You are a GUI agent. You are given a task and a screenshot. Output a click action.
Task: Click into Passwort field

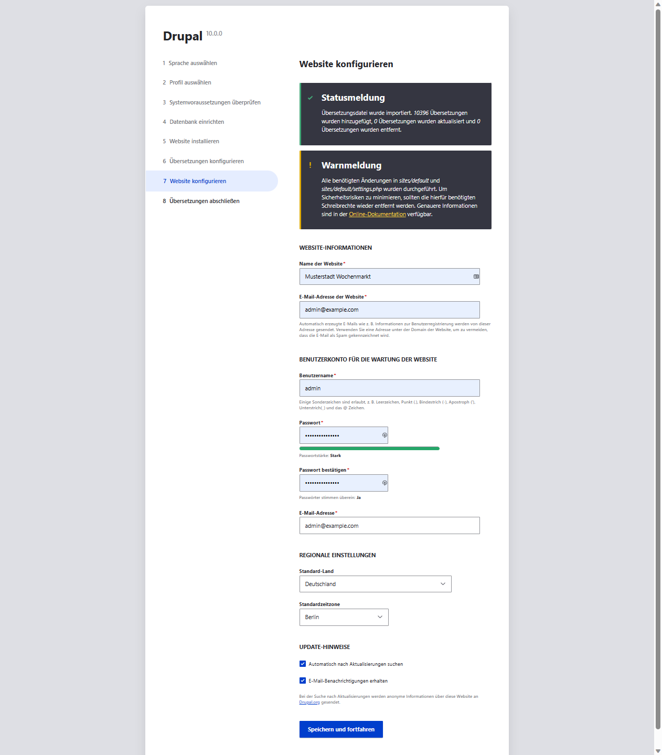[344, 435]
